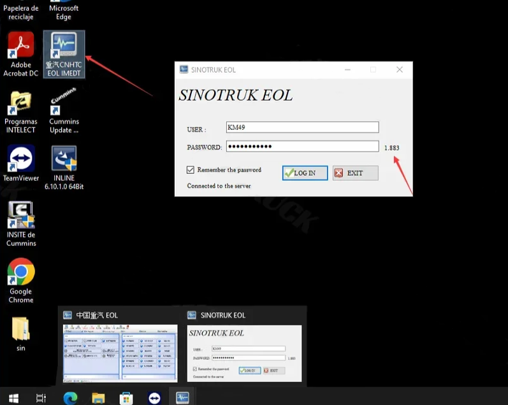
Task: Open File Explorer from the taskbar
Action: click(x=98, y=397)
